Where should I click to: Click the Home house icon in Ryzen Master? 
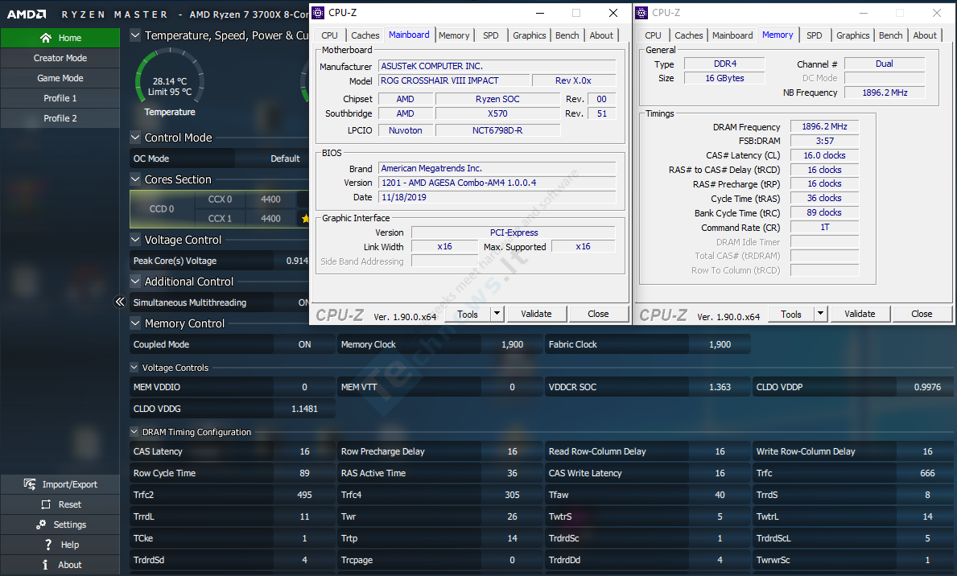pyautogui.click(x=46, y=38)
